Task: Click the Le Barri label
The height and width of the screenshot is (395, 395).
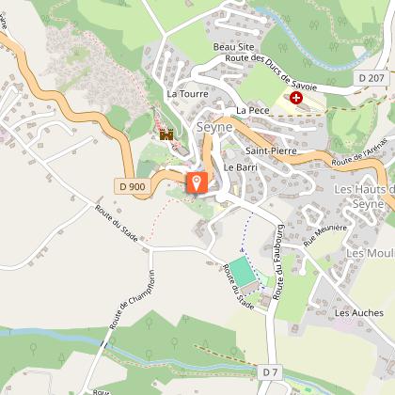Action: pos(241,167)
